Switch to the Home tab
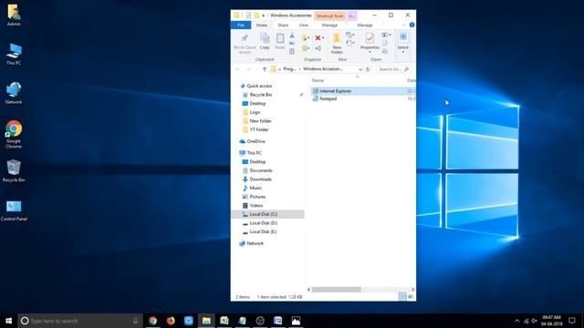The width and height of the screenshot is (584, 328). click(262, 25)
